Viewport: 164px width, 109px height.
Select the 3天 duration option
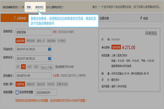coord(18,67)
